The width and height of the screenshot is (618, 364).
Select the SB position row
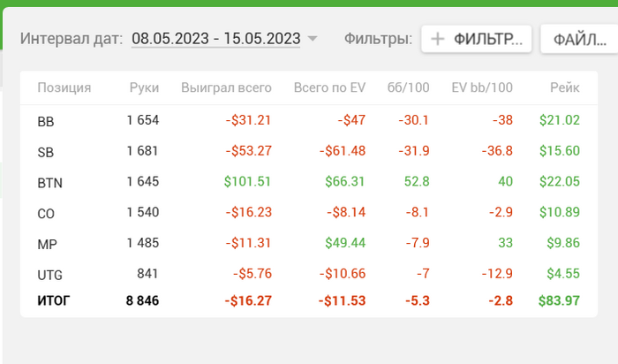46,152
